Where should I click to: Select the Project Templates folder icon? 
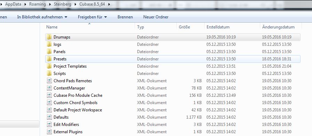49,66
